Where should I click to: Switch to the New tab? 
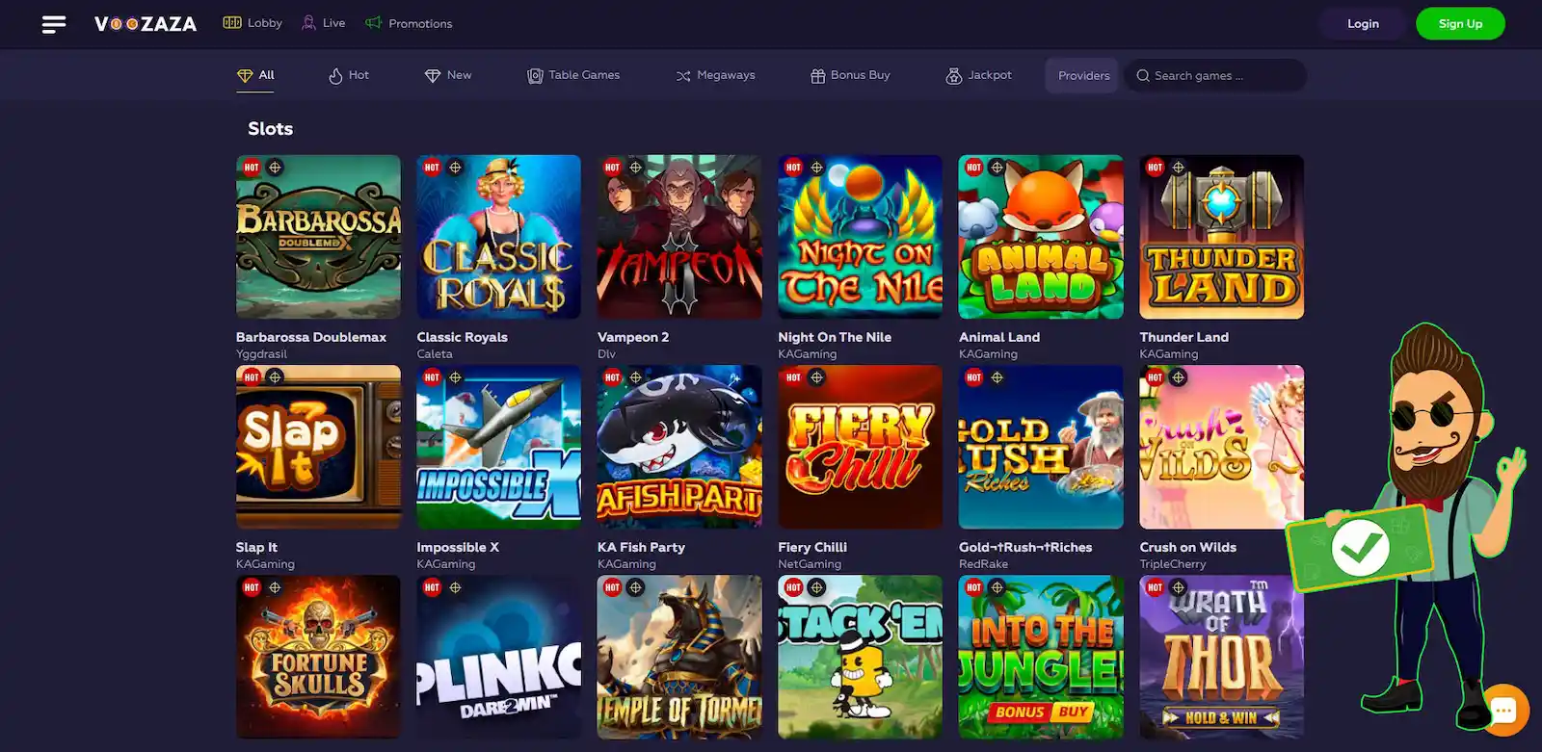[x=448, y=75]
